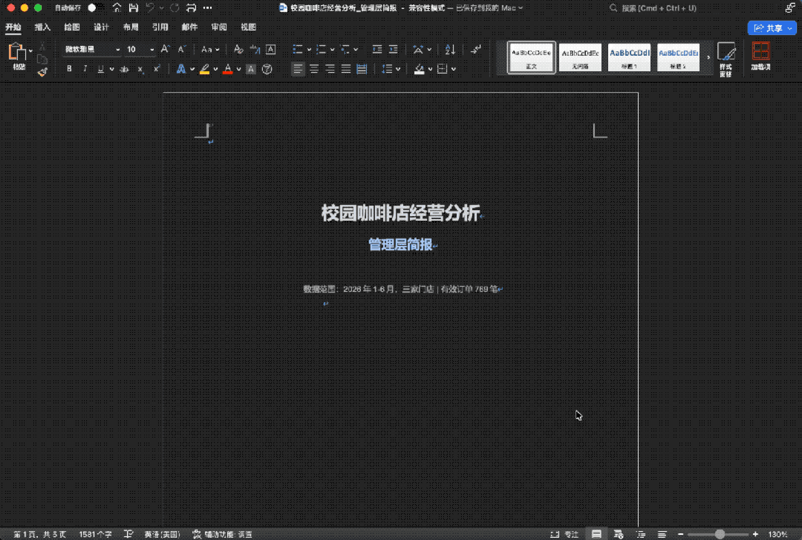This screenshot has width=802, height=540.
Task: Decrease font size with smaller A icon
Action: click(x=182, y=49)
